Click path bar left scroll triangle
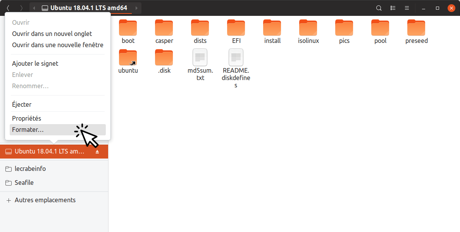This screenshot has height=232, width=460. 34,8
